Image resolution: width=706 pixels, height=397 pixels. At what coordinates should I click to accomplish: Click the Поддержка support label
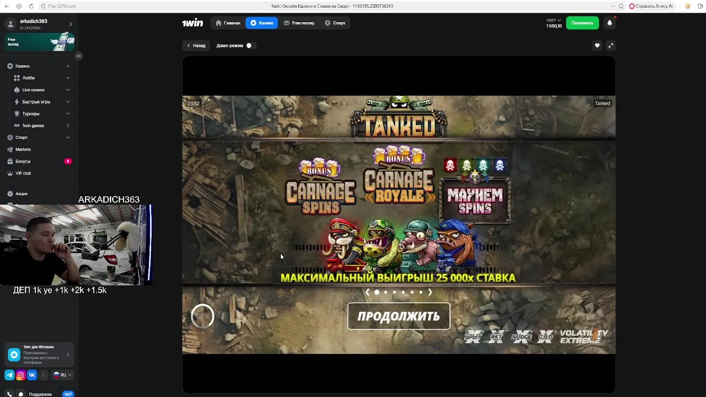pos(40,394)
